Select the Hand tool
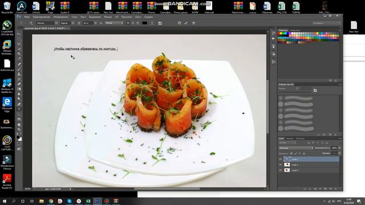Viewport: 365px width, 205px height. pos(19,125)
